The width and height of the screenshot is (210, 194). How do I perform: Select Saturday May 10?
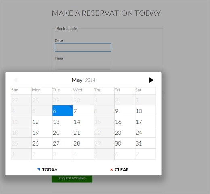click(145, 111)
